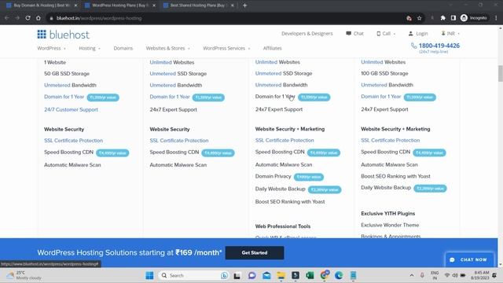
Task: Open the CHAT NOW widget
Action: 469,259
